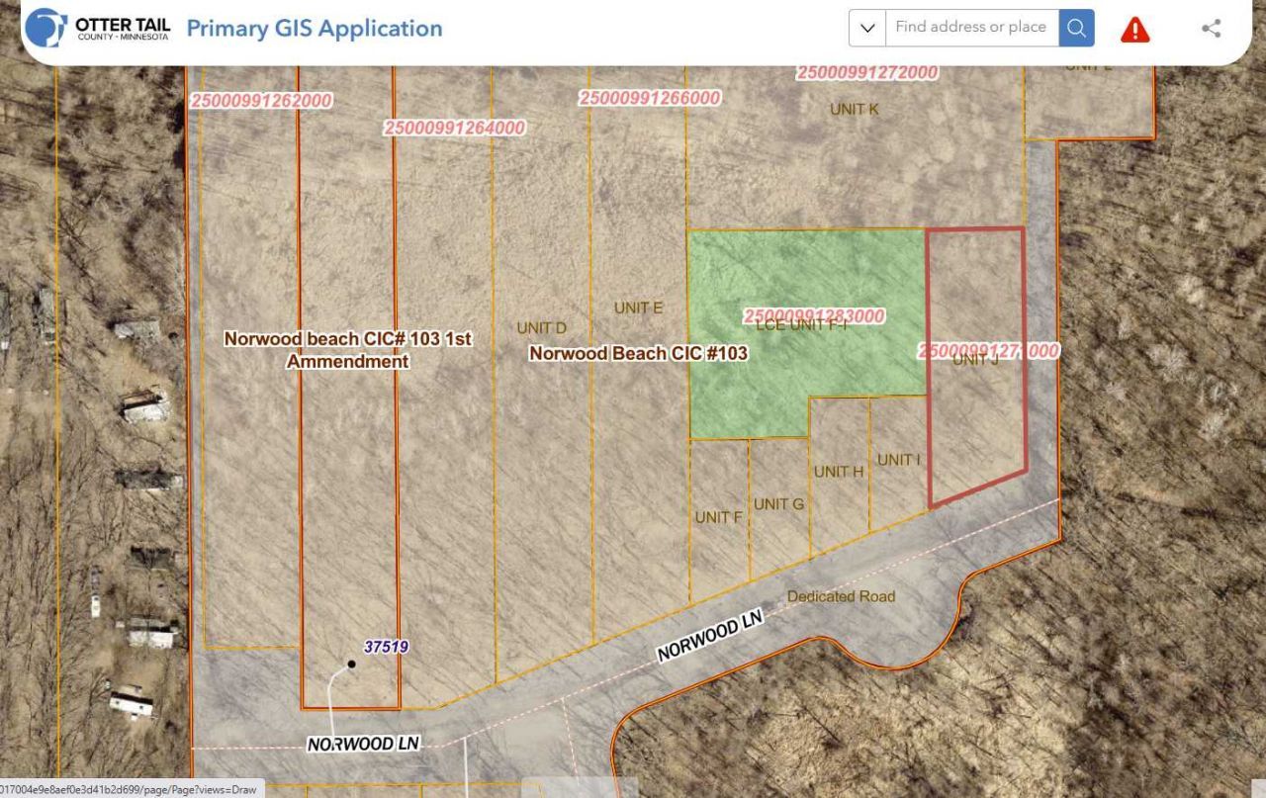Expand the search source dropdown arrow
Viewport: 1266px width, 798px height.
coord(867,28)
